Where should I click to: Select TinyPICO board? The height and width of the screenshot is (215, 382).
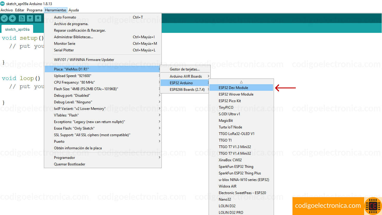click(241, 107)
